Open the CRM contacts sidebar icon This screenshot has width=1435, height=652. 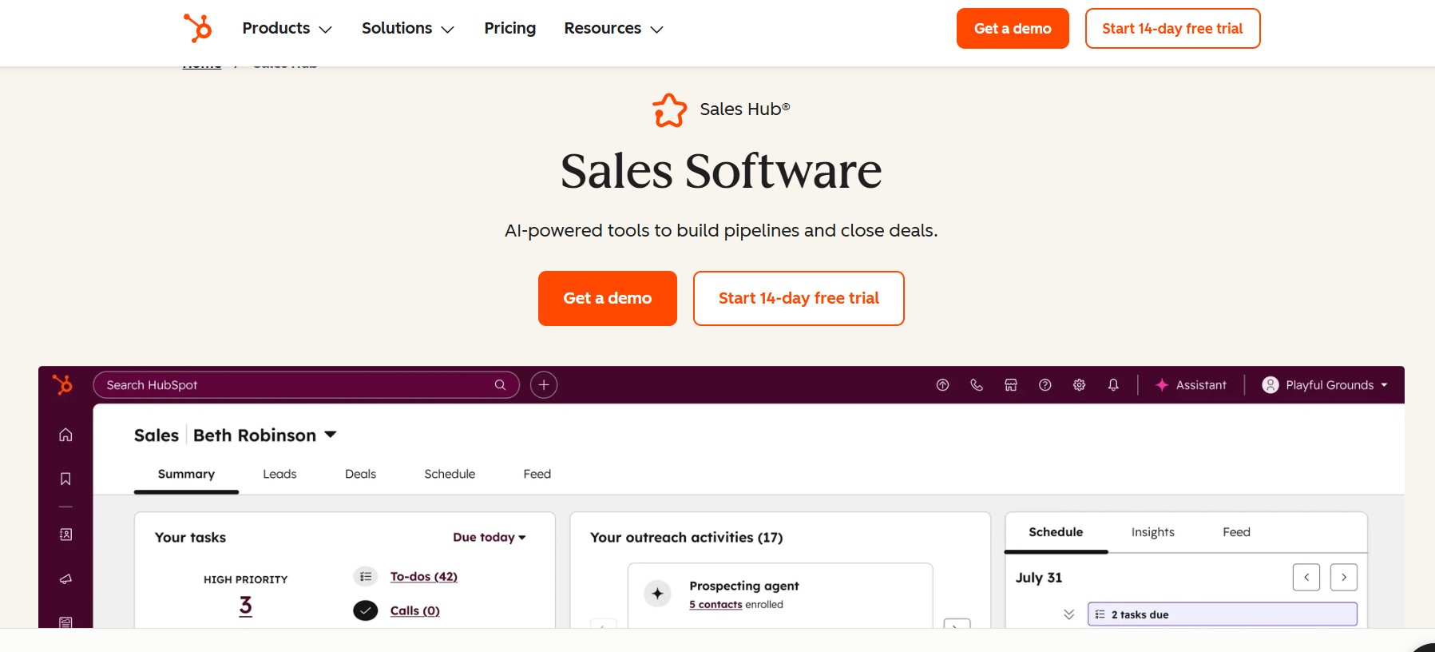pyautogui.click(x=65, y=534)
